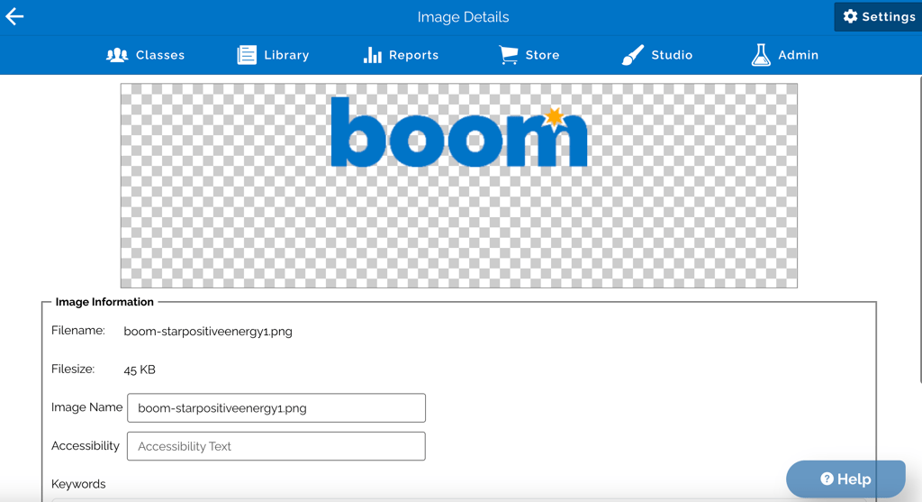
Task: Click the paintbrush icon beside Studio
Action: [633, 55]
